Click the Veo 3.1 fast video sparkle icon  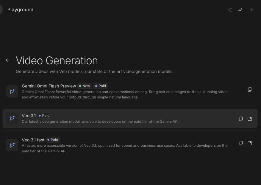pos(12,145)
